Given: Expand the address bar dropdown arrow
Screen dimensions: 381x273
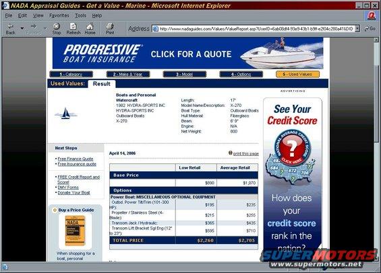Looking at the screenshot, I should (357, 29).
